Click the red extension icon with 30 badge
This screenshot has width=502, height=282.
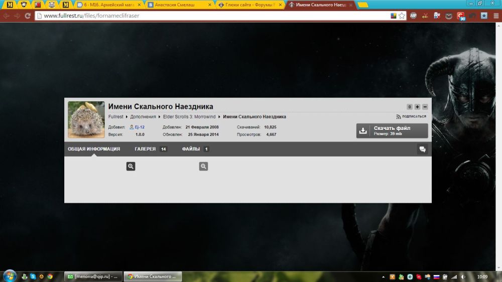(461, 16)
